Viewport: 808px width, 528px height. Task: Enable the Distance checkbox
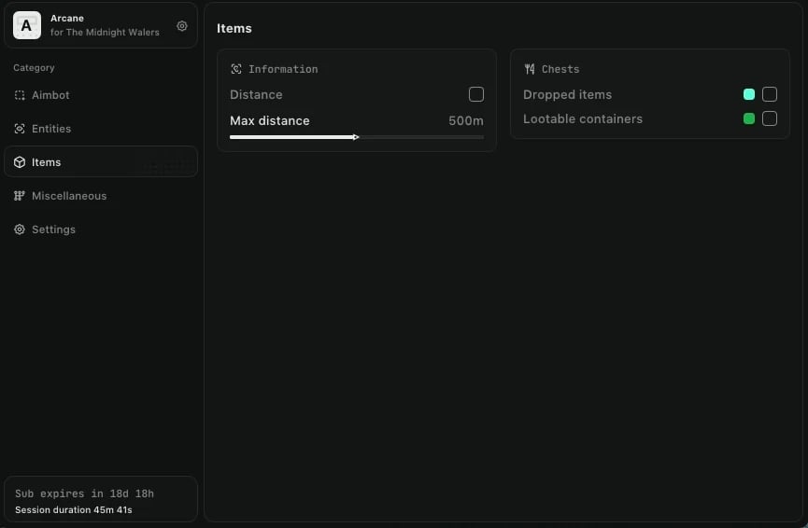[x=476, y=94]
